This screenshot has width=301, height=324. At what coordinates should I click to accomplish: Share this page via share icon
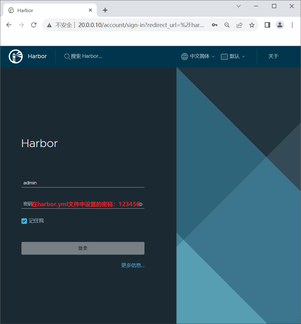point(239,25)
